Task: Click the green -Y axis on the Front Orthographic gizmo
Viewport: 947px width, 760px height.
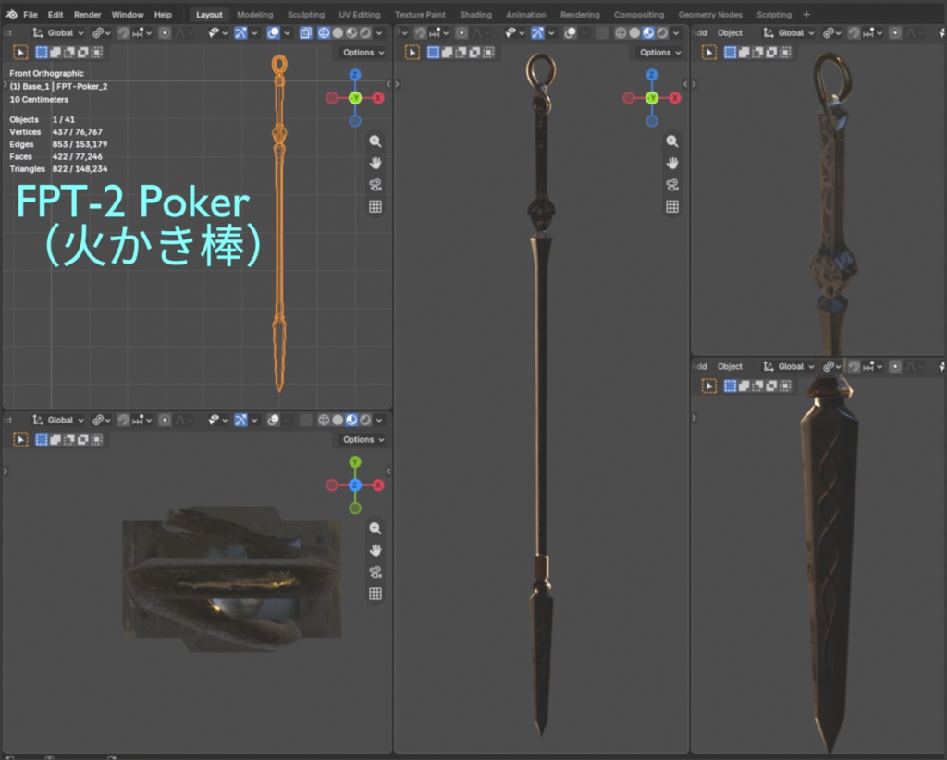Action: (355, 98)
